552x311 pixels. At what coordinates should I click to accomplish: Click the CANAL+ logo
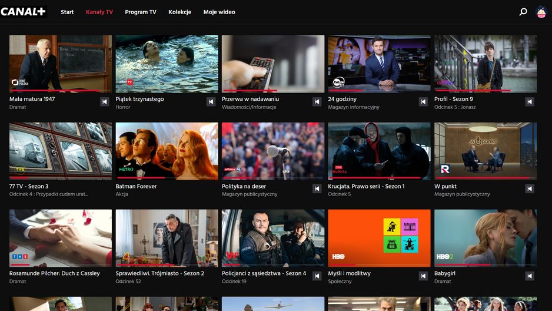click(x=23, y=12)
